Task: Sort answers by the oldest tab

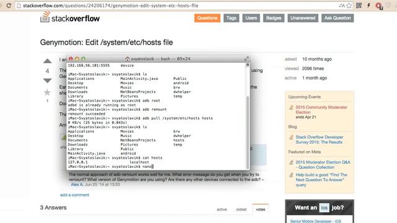Action: (241, 209)
